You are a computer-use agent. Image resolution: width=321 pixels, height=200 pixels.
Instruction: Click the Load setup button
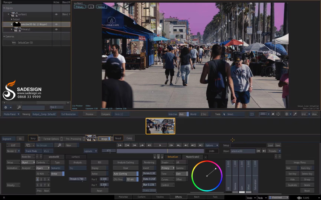point(270,145)
